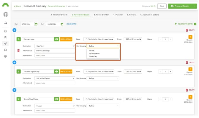Open the notifications bell in the sidebar

tap(6, 23)
